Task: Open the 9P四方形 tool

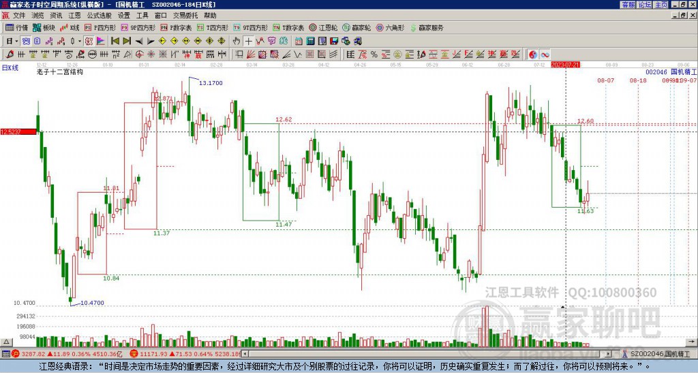Action: click(138, 27)
